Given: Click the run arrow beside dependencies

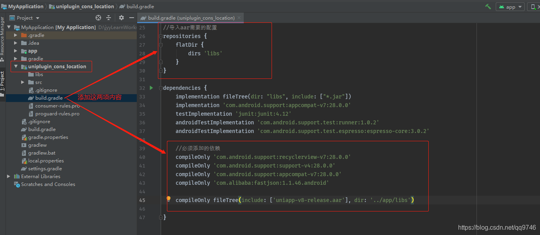Looking at the screenshot, I should coord(151,88).
